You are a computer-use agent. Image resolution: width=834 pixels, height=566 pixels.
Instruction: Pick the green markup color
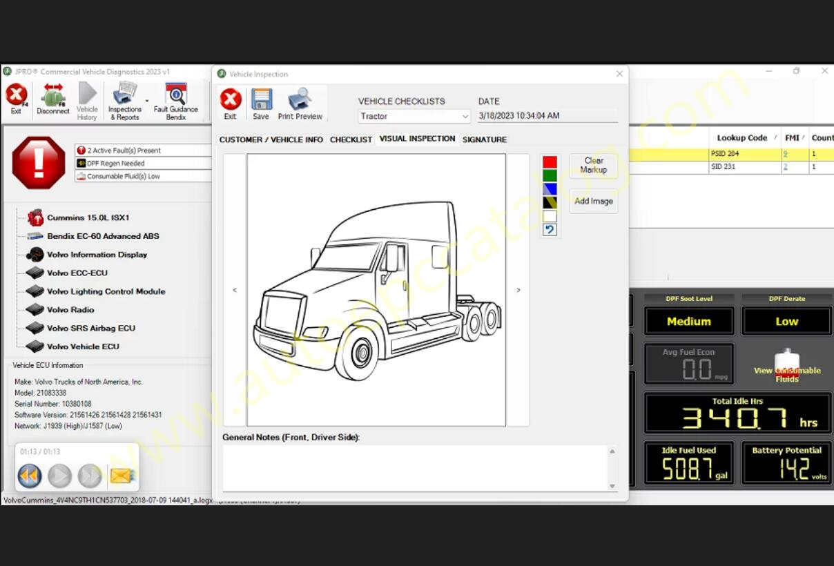pyautogui.click(x=550, y=175)
